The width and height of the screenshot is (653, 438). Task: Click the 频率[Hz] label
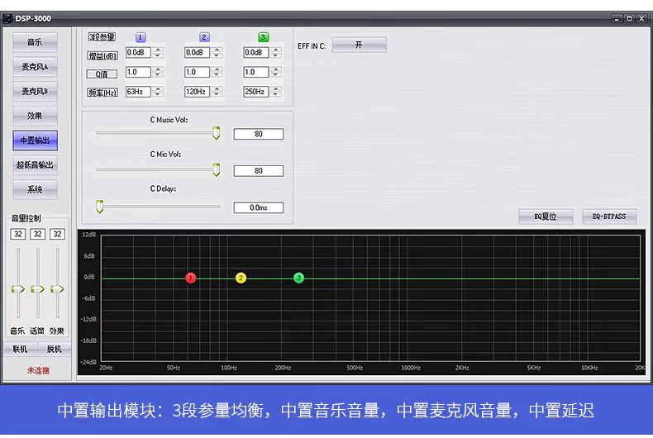[102, 93]
